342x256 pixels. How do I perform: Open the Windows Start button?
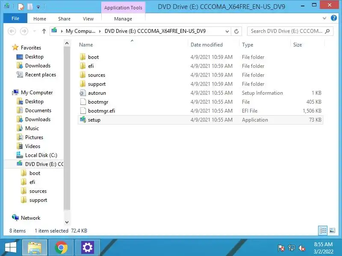coord(10,248)
